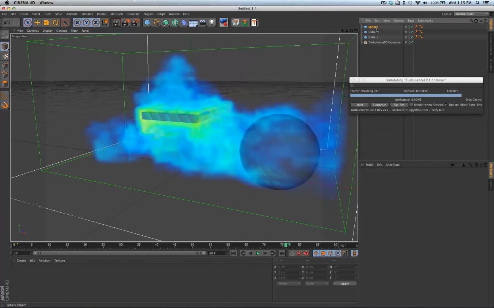The width and height of the screenshot is (494, 308).
Task: Open the MoGraph menu
Action: click(116, 14)
